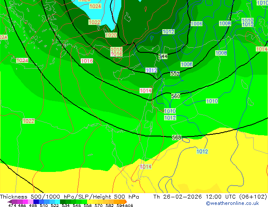Click the 1024 label beside the cyan area
The height and width of the screenshot is (207, 268).
[x=96, y=6]
